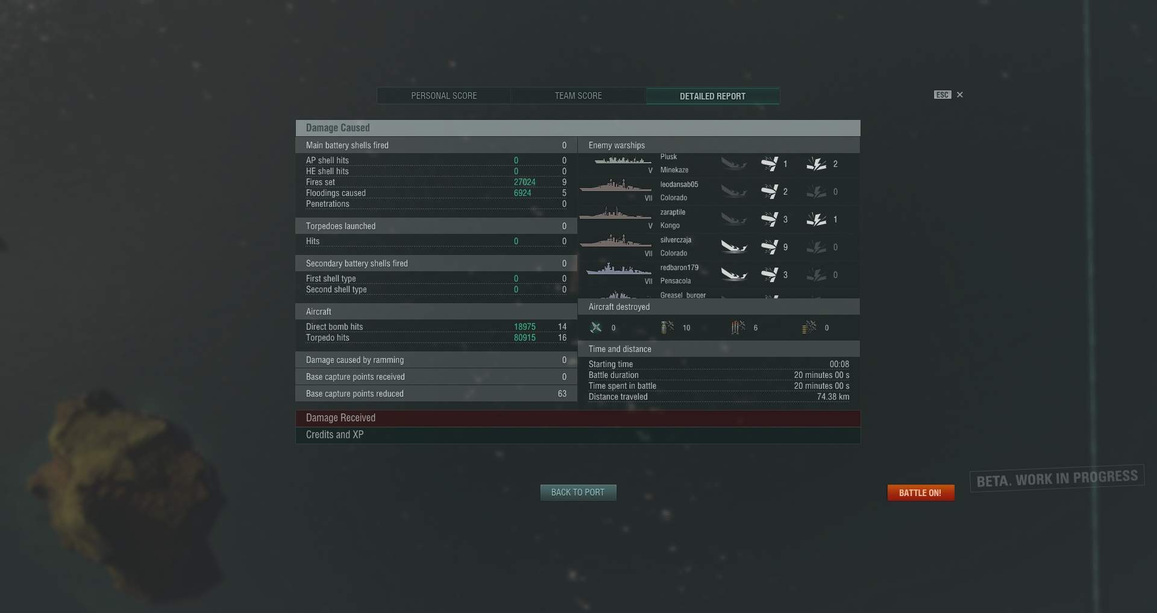Viewport: 1157px width, 613px height.
Task: Click silverczaja's ship sunk icon
Action: (x=734, y=247)
